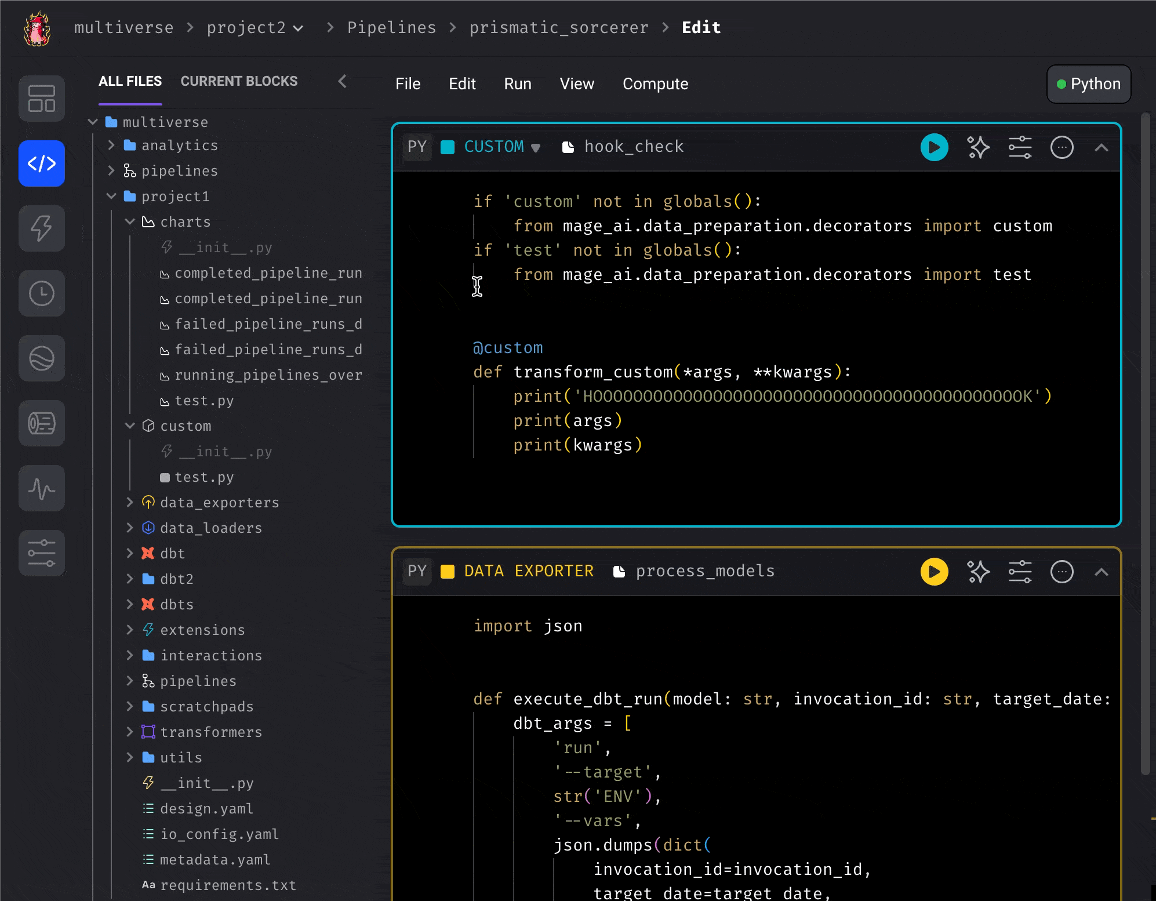The height and width of the screenshot is (901, 1156).
Task: Expand the data_loaders folder
Action: tap(130, 528)
